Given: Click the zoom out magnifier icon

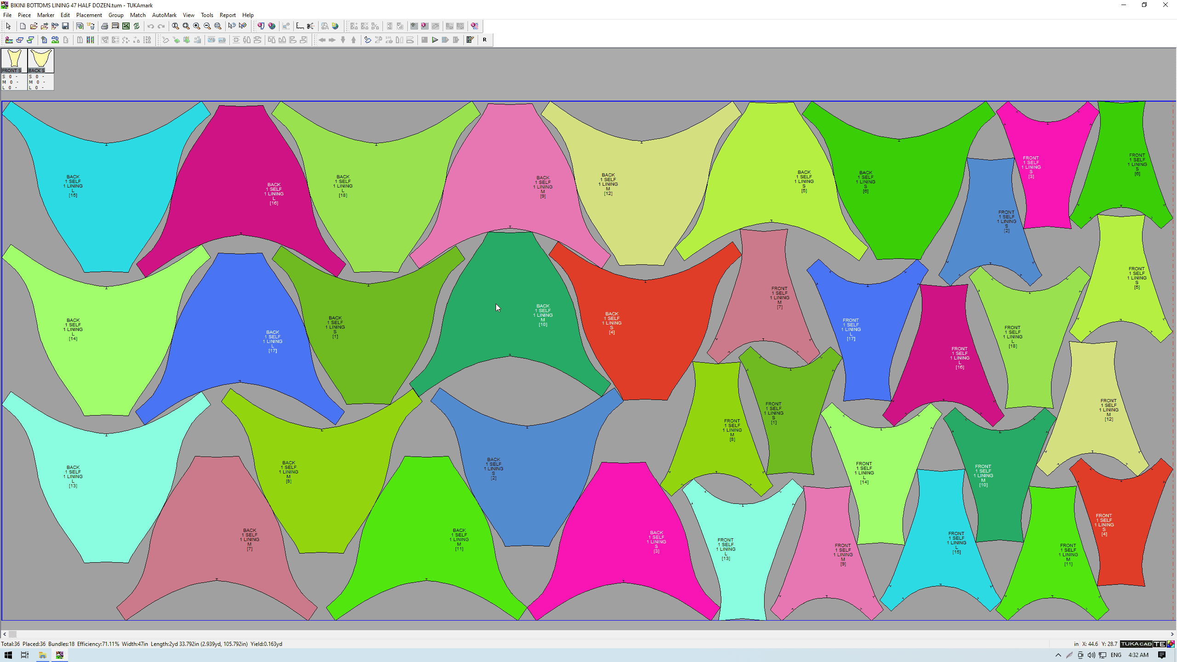Looking at the screenshot, I should 207,26.
